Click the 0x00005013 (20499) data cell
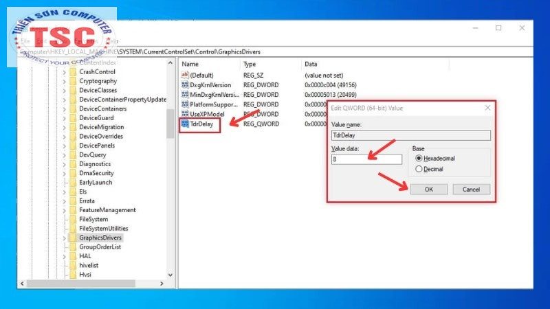The width and height of the screenshot is (550, 309). click(331, 95)
